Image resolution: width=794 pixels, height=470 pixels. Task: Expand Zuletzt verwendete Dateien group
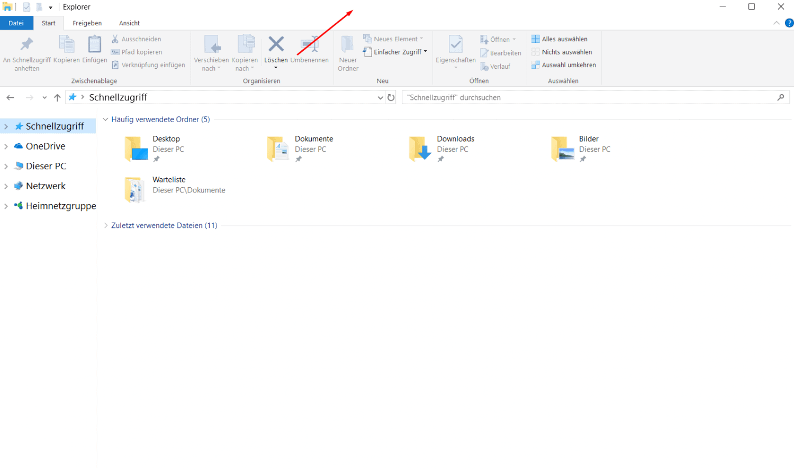(x=105, y=225)
